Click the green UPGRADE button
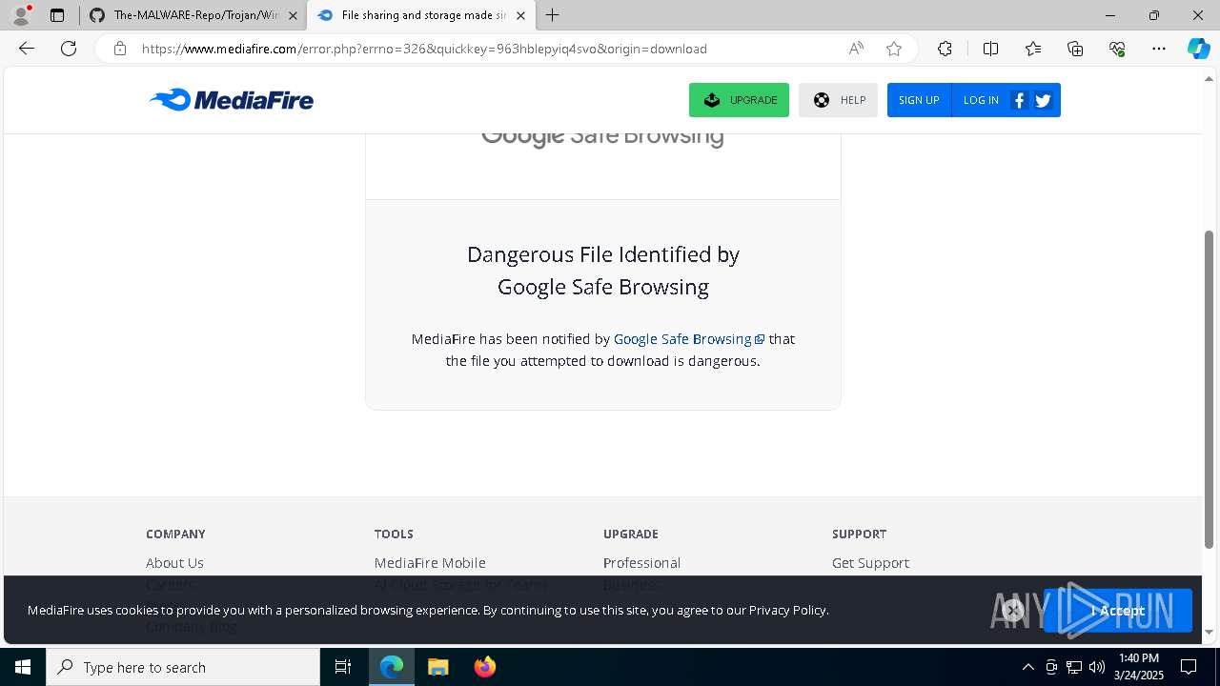Screen dimensions: 1220x686 739,100
